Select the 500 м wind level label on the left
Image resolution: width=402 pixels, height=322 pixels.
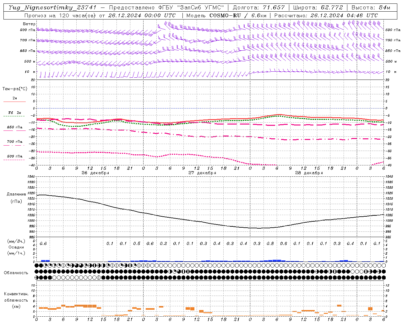click(x=30, y=61)
